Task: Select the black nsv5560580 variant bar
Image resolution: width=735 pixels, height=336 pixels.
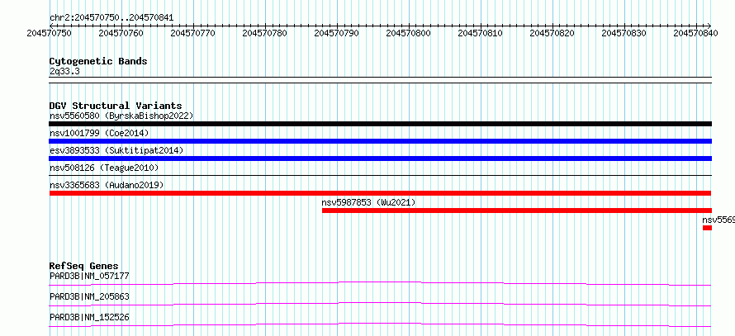Action: 380,124
